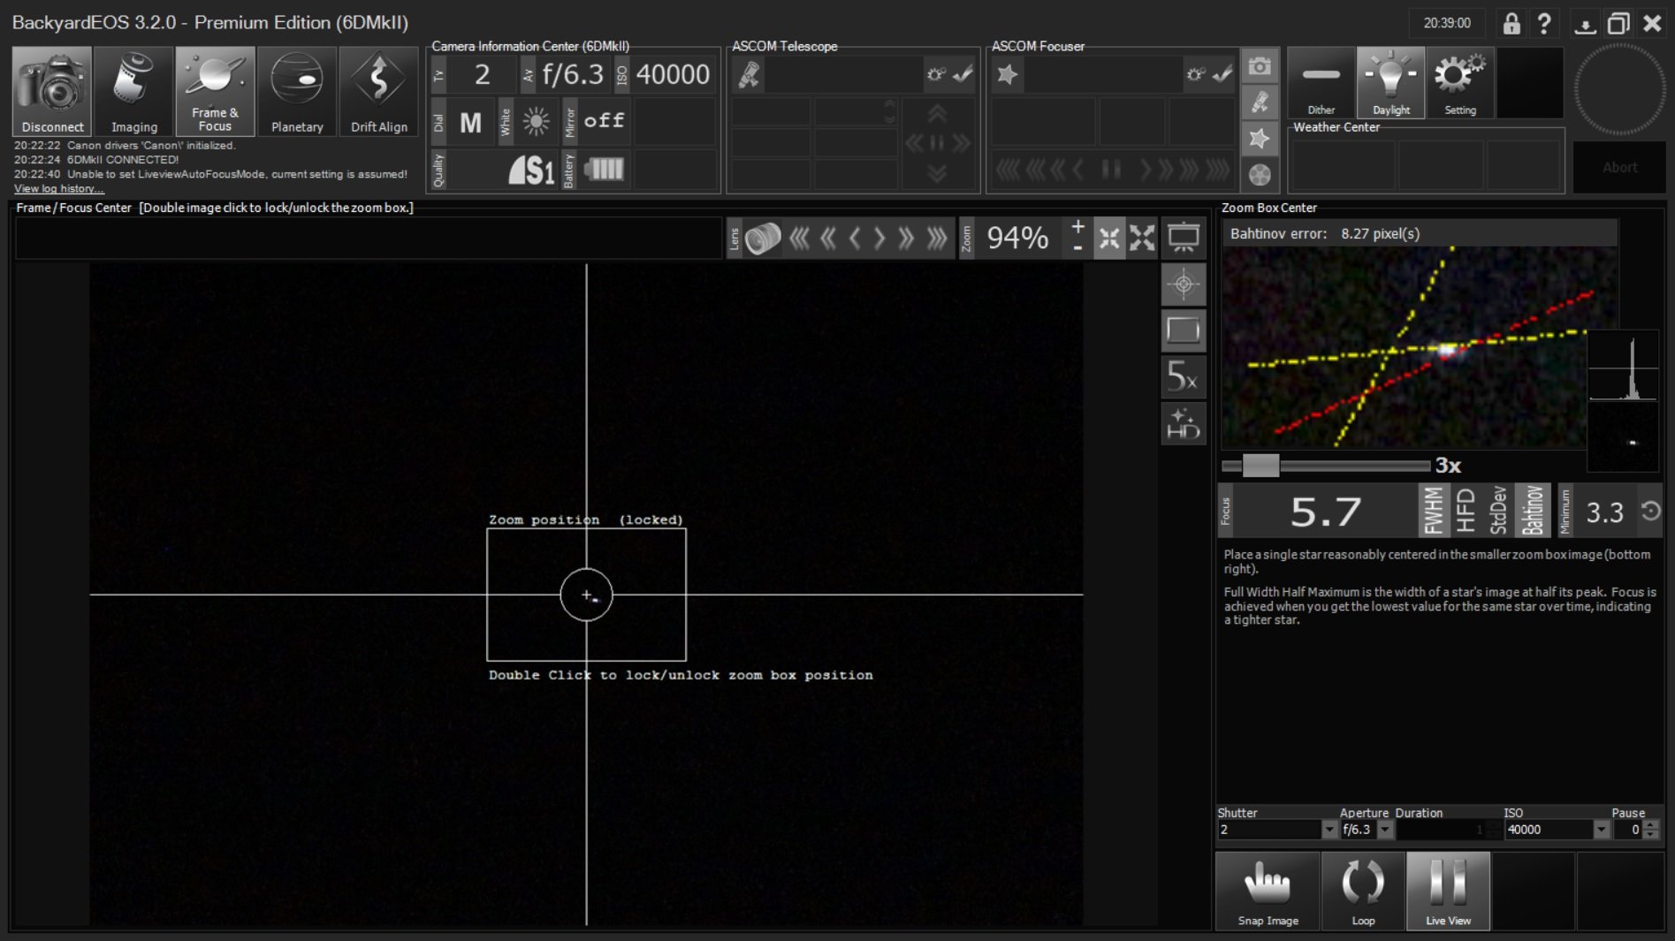
Task: Expand the Shutter dropdown
Action: tap(1329, 830)
